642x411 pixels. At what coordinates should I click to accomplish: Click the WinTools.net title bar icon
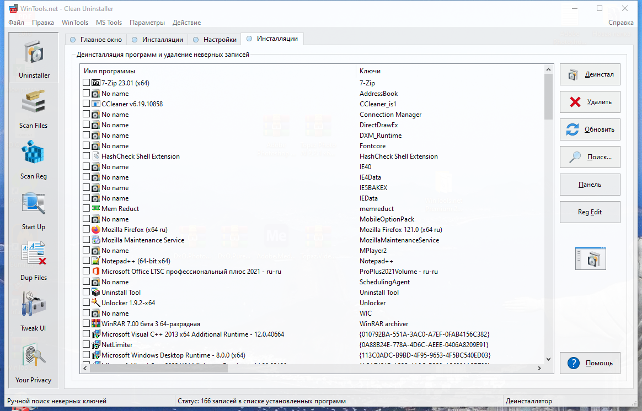[13, 9]
